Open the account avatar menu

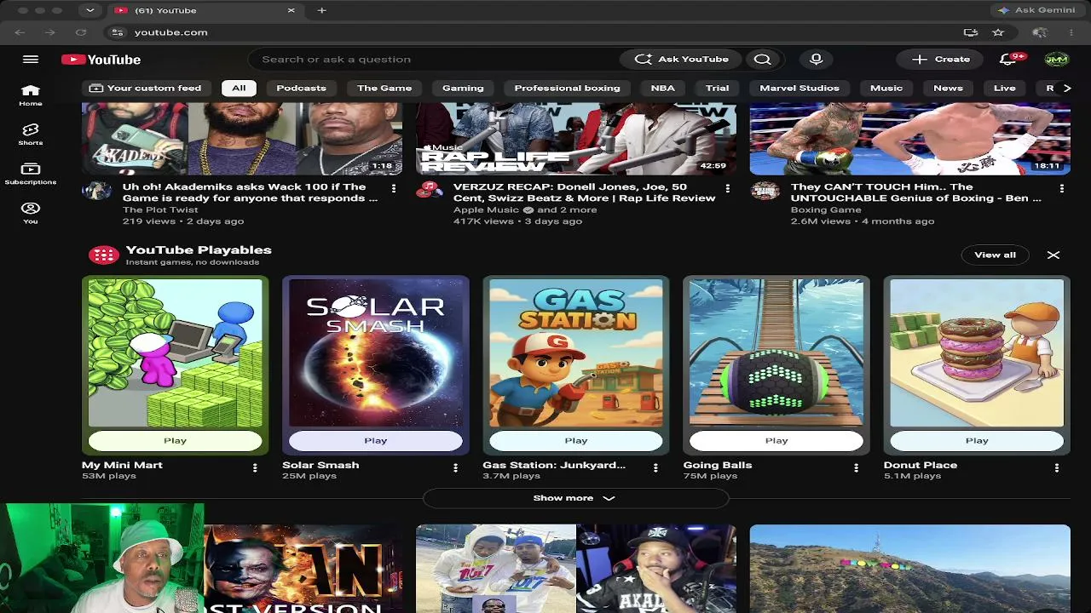(1056, 60)
